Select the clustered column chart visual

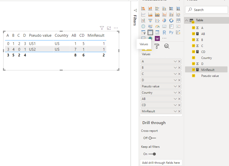click(x=164, y=9)
